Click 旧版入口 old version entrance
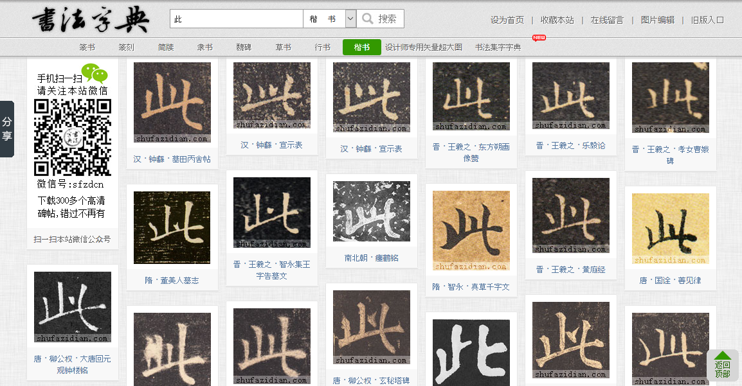742x386 pixels. point(705,20)
